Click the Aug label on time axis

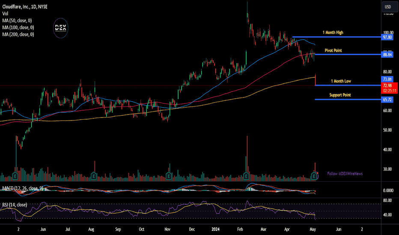click(91, 229)
